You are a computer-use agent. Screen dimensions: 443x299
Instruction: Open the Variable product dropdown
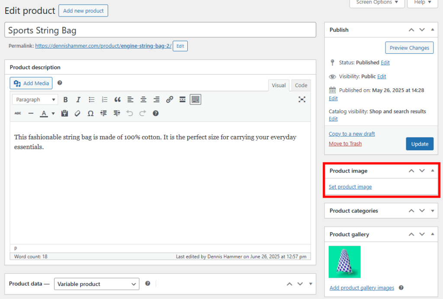96,284
